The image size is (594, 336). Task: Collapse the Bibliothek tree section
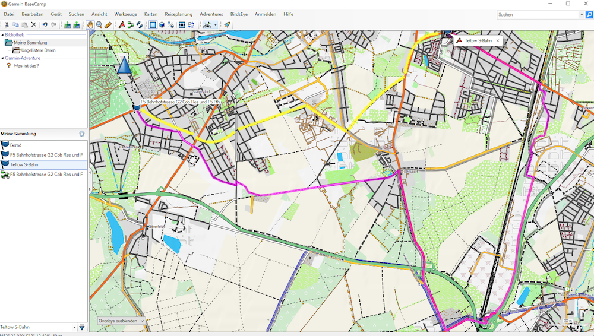pyautogui.click(x=2, y=35)
